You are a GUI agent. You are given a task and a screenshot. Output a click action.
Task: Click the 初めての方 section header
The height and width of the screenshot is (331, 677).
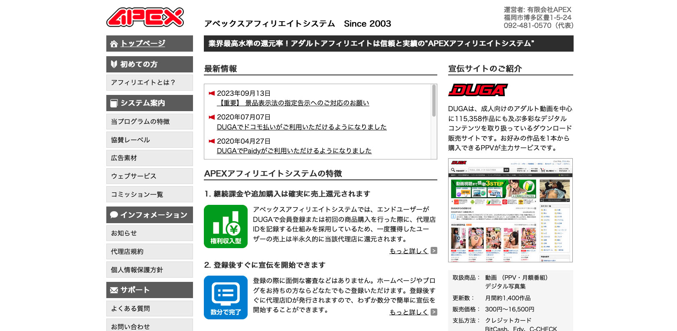coord(150,64)
